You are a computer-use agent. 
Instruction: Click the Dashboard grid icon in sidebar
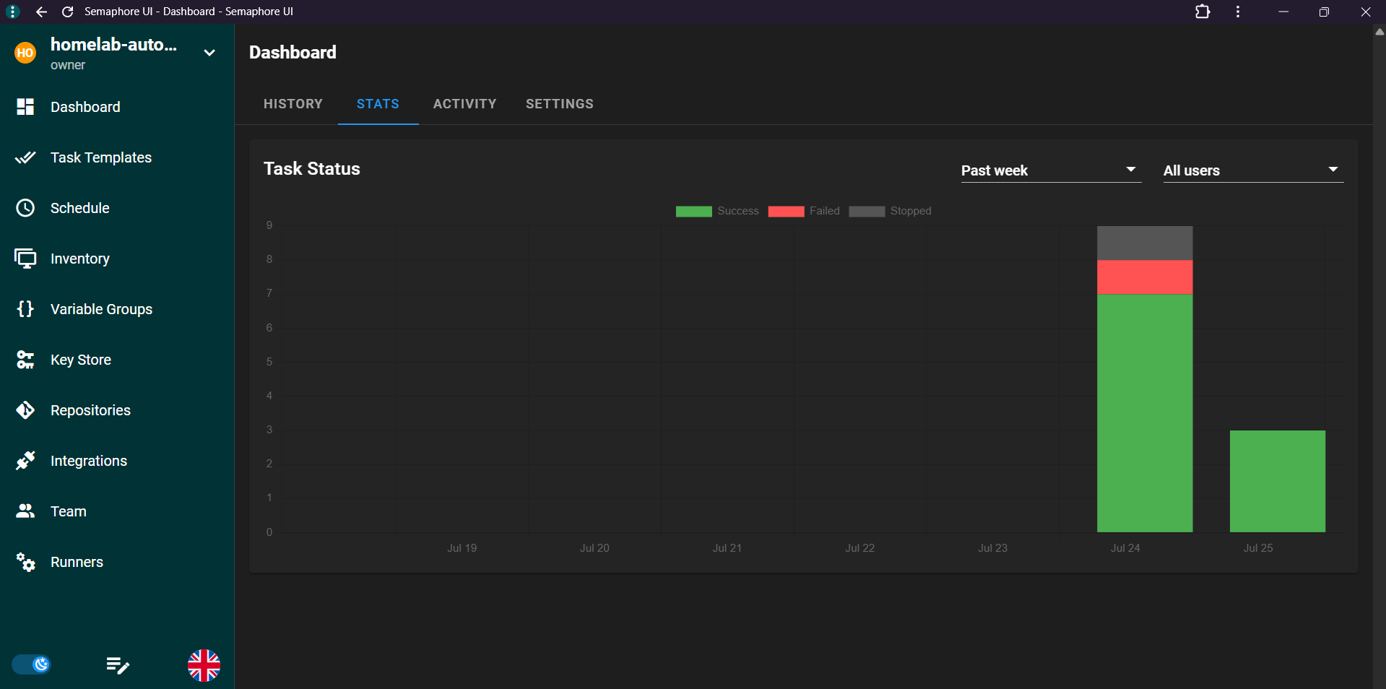click(x=25, y=107)
